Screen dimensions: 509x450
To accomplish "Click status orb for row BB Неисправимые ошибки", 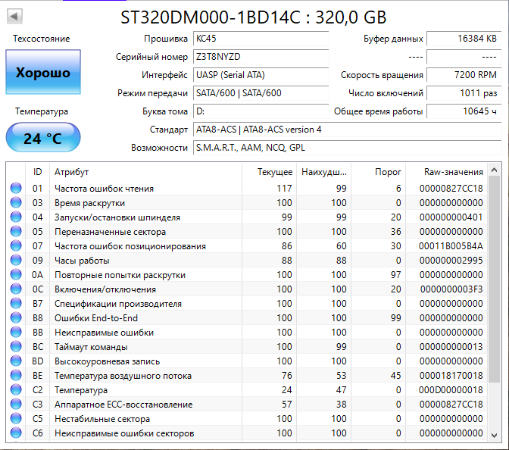I will tap(16, 332).
